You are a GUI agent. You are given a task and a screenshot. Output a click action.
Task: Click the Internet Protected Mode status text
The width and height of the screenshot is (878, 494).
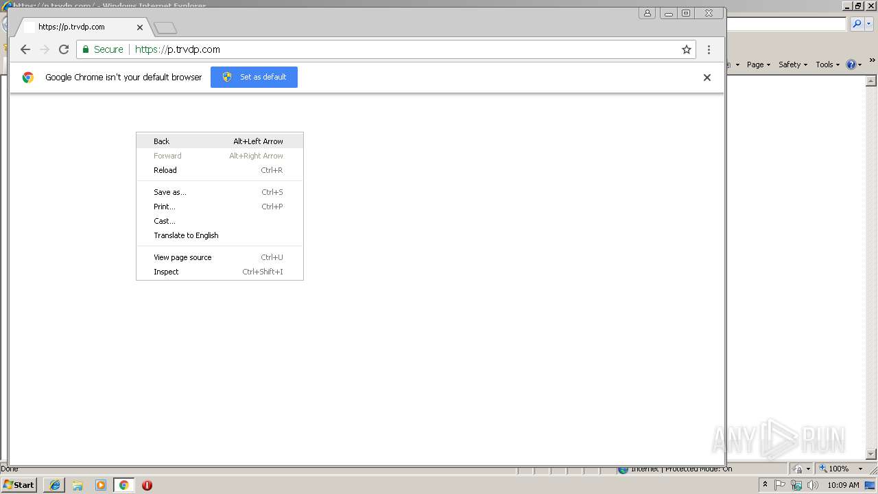click(682, 469)
